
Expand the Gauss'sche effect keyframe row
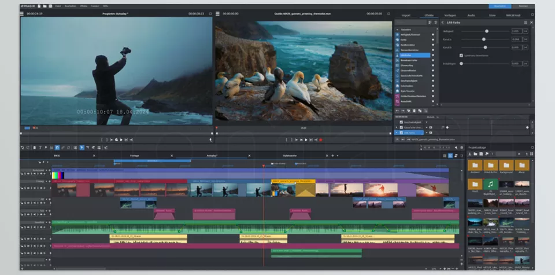[397, 127]
